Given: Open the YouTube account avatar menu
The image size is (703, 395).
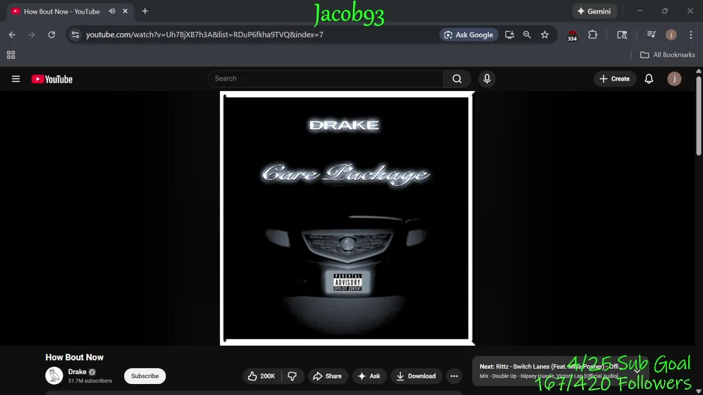Looking at the screenshot, I should [x=674, y=79].
